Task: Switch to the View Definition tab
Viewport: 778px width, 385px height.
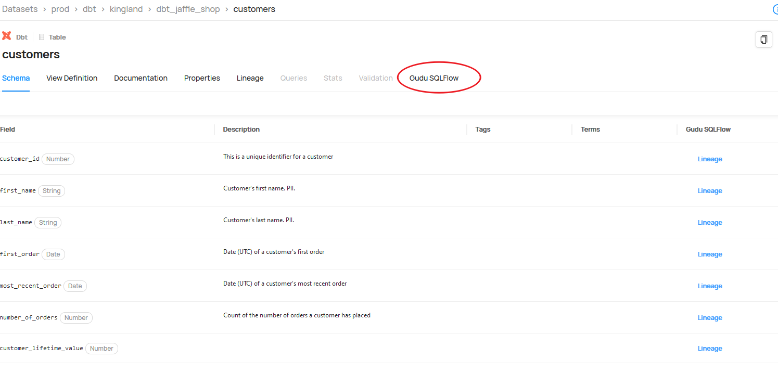Action: coord(72,78)
